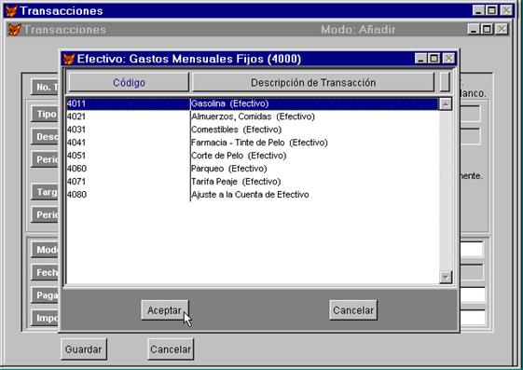This screenshot has height=370, width=523.
Task: Click code 4021 in the list
Action: pyautogui.click(x=76, y=116)
